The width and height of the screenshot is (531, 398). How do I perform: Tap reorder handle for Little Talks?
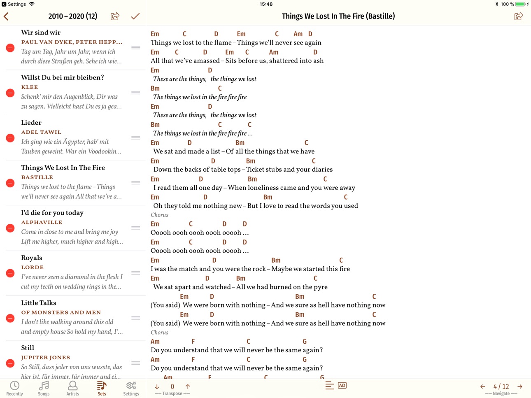[x=136, y=318]
